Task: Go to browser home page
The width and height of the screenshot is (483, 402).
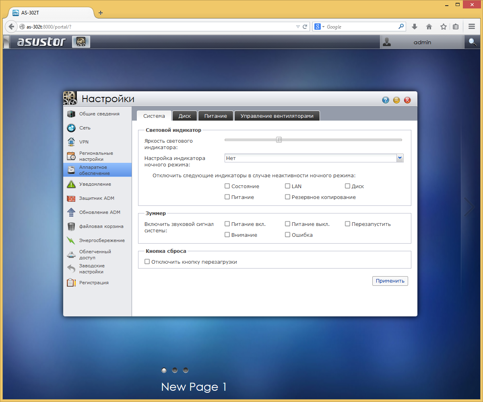Action: (x=429, y=27)
